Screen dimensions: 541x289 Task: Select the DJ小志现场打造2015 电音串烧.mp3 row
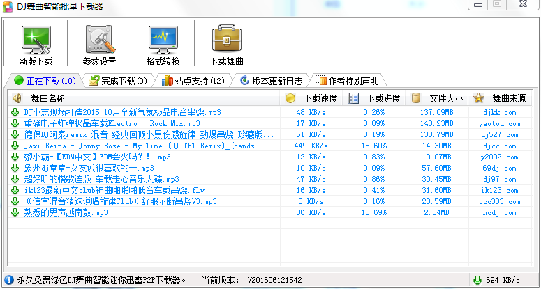[x=270, y=112]
